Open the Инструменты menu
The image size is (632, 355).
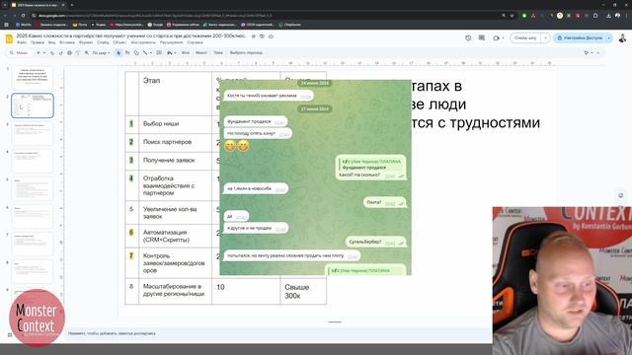tap(143, 42)
